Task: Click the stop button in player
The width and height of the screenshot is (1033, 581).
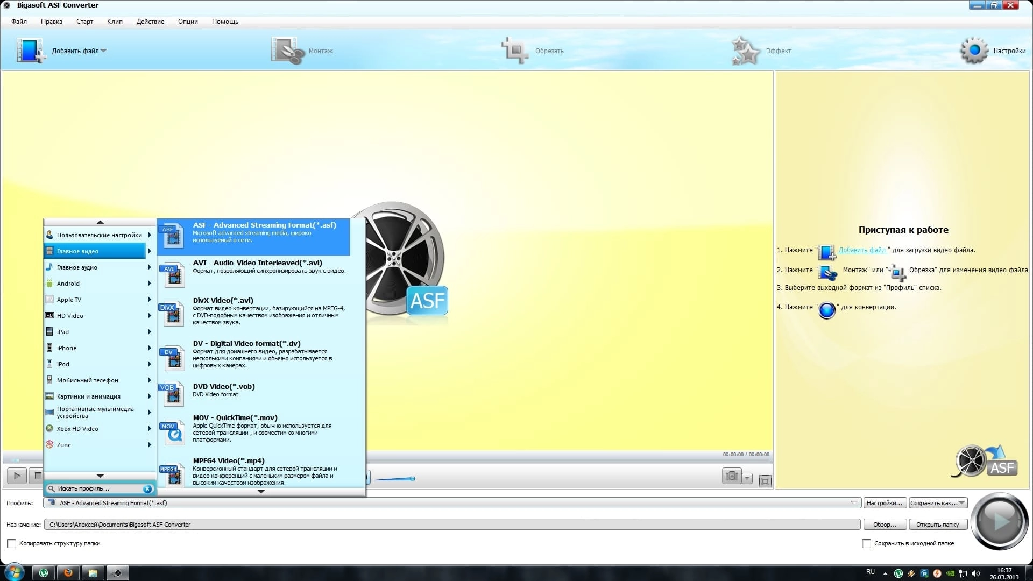Action: (36, 476)
